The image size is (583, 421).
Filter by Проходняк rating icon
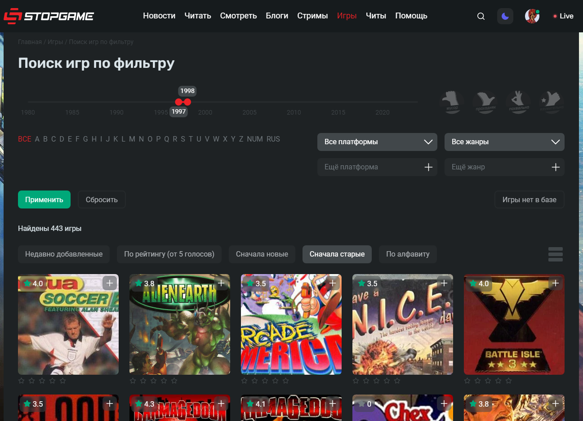[x=485, y=102]
